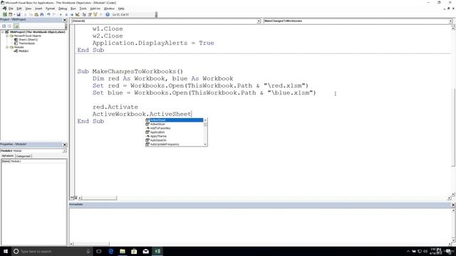This screenshot has height=256, width=456.
Task: Choose Application in autocomplete list
Action: [174, 132]
